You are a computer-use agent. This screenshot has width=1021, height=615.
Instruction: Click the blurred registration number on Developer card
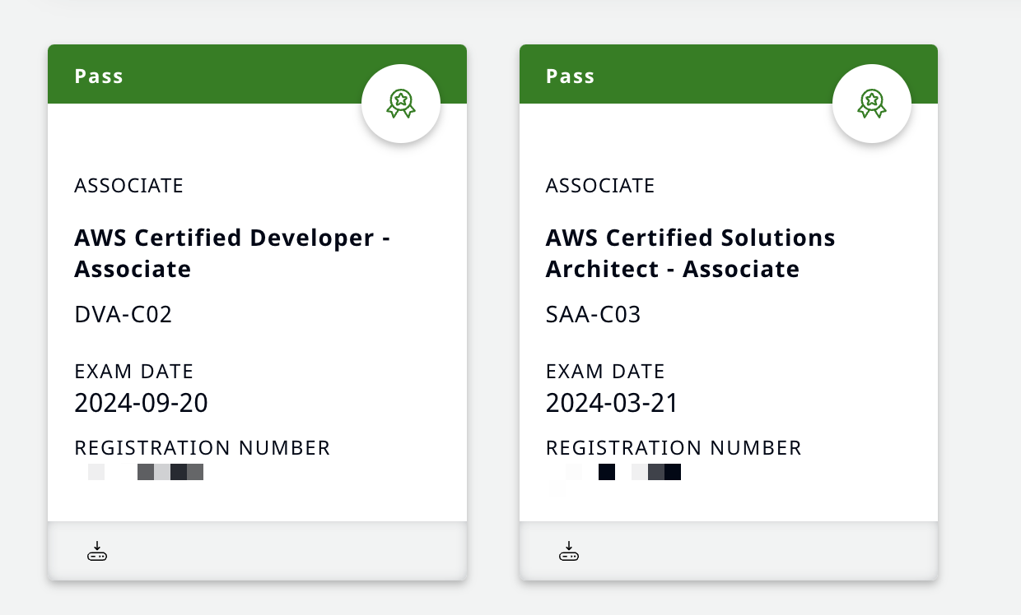tap(146, 472)
